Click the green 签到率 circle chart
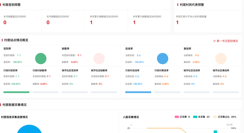Image resolution: width=244 pixels, height=133 pixels. (41, 58)
